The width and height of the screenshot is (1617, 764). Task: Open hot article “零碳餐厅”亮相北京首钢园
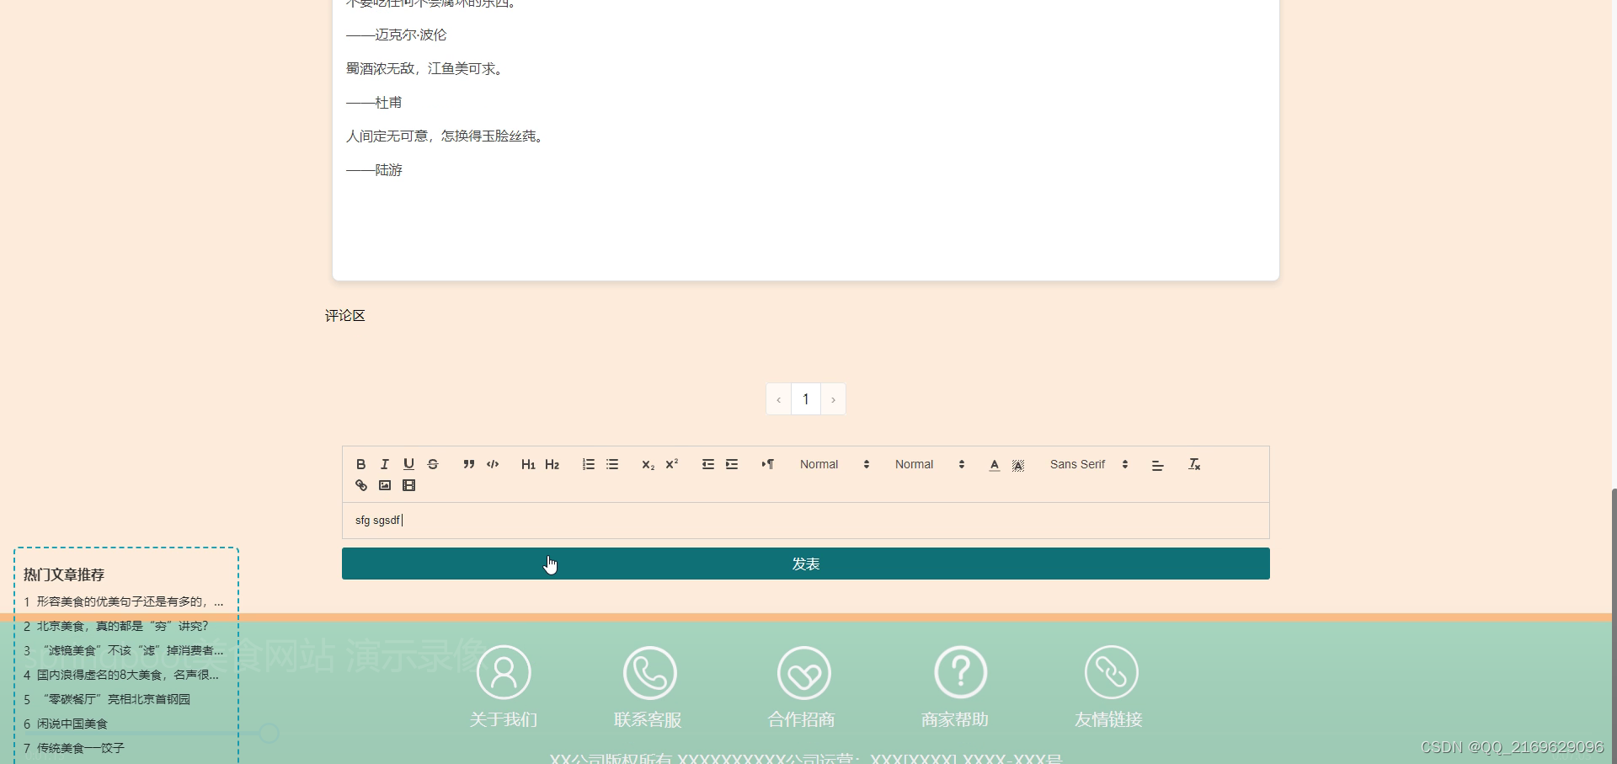pos(107,699)
